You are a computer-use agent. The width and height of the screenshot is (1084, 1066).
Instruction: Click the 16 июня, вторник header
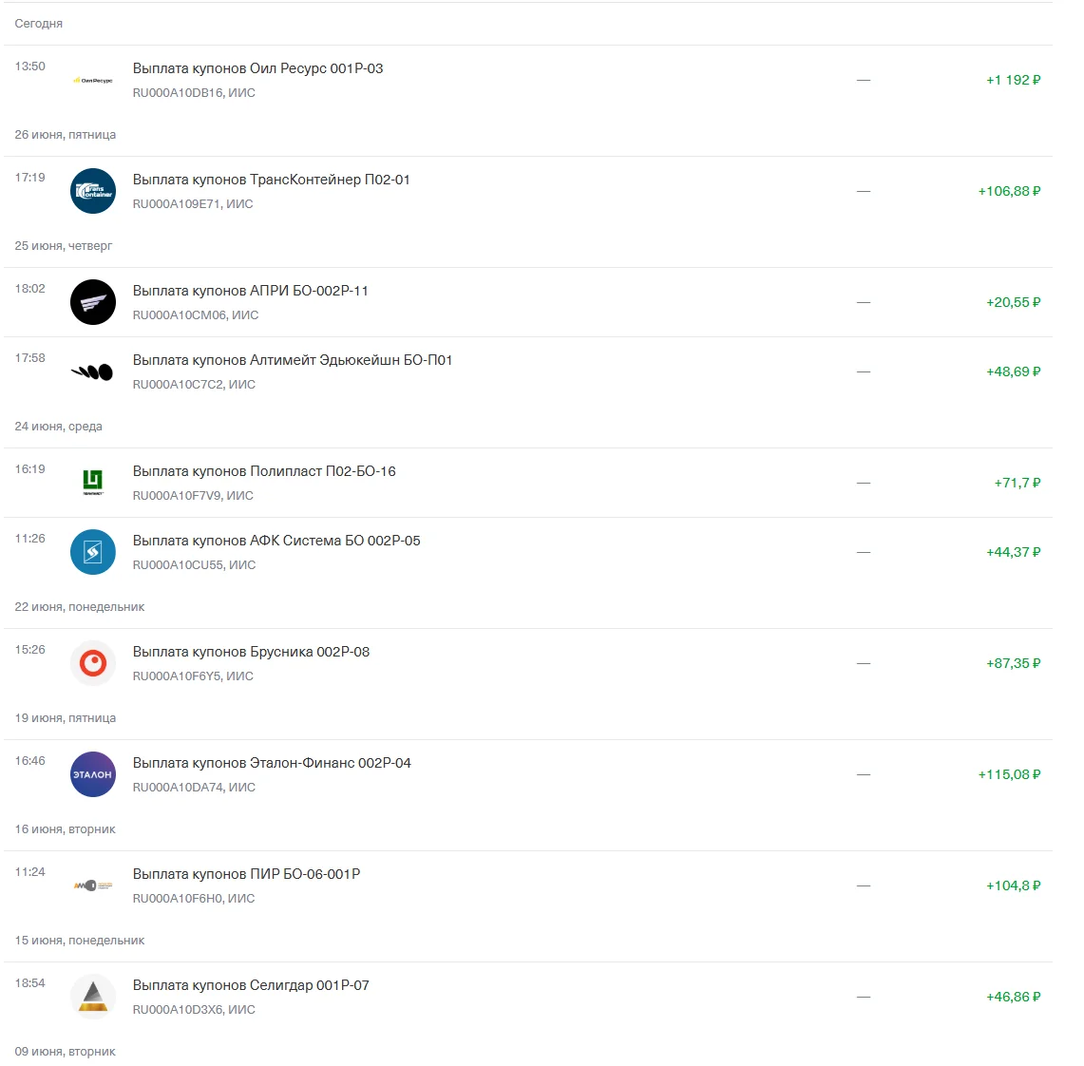[65, 829]
